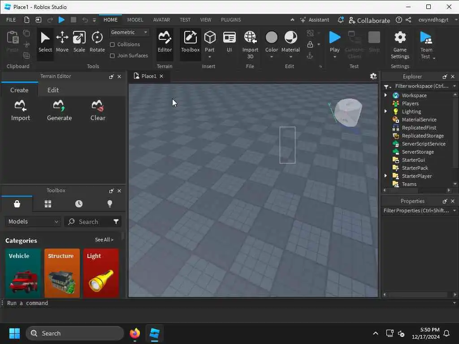
Task: Click the Color circle in Edit group
Action: coord(271,38)
